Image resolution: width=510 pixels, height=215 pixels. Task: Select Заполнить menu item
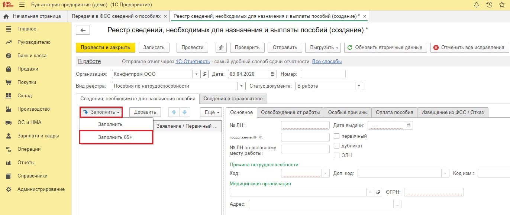pyautogui.click(x=116, y=124)
